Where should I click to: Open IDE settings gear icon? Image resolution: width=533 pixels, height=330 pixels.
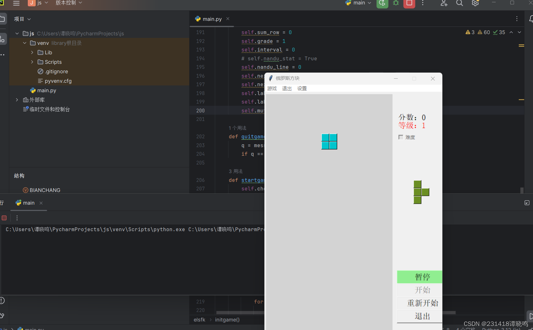475,3
